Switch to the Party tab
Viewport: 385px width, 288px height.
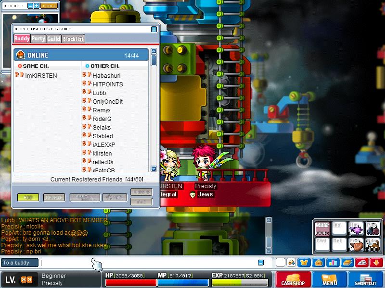[38, 38]
